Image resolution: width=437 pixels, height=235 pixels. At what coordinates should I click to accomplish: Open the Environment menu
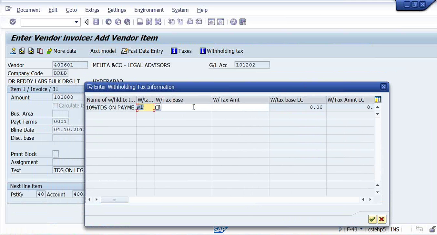click(149, 10)
